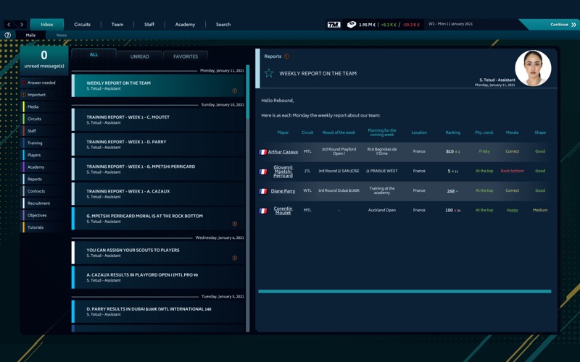The image size is (580, 362).
Task: Open the help question mark icon
Action: [8, 35]
